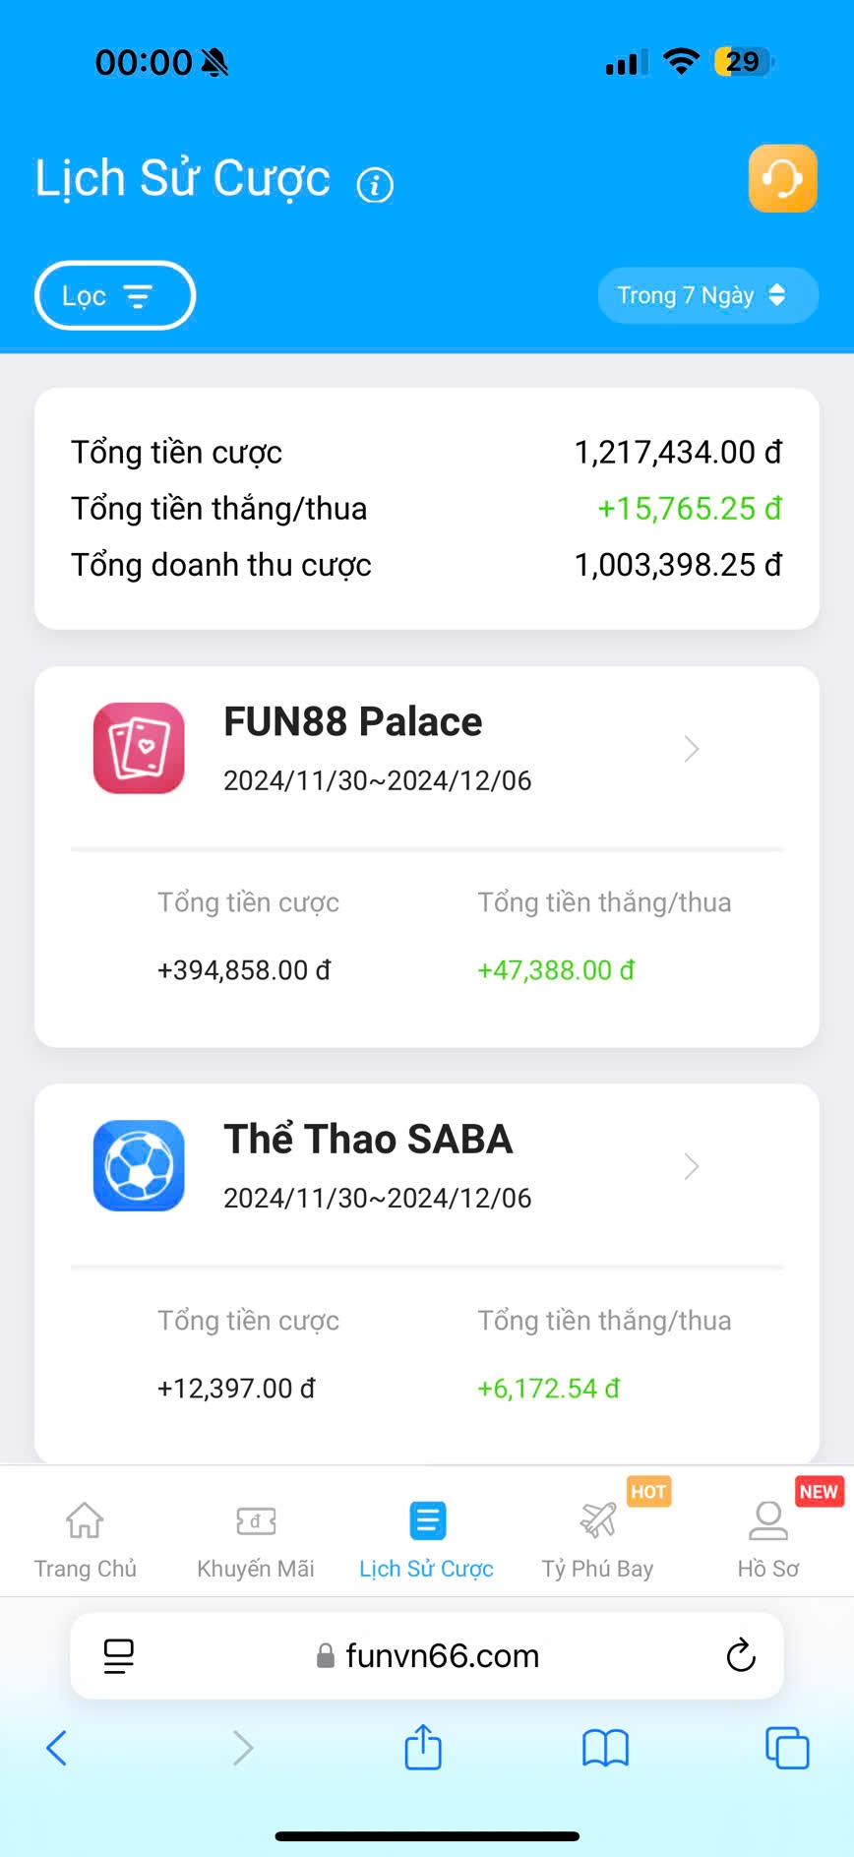Expand FUN88 Palace details chevron
Screen dimensions: 854x1857
tap(692, 749)
